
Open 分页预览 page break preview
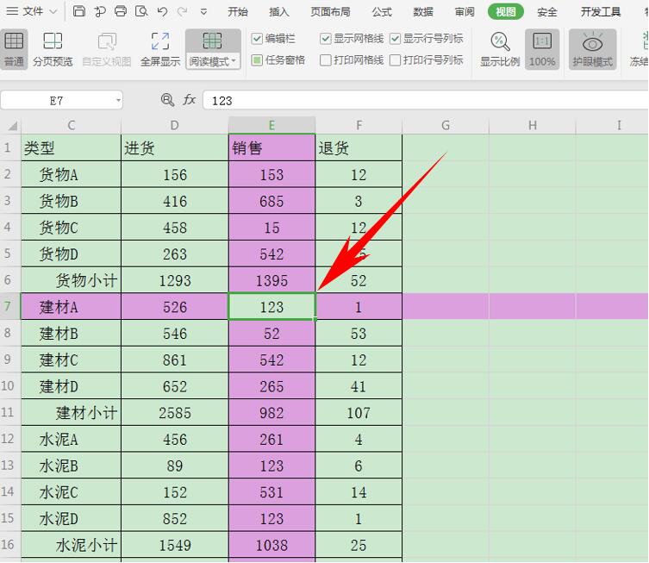tap(53, 49)
